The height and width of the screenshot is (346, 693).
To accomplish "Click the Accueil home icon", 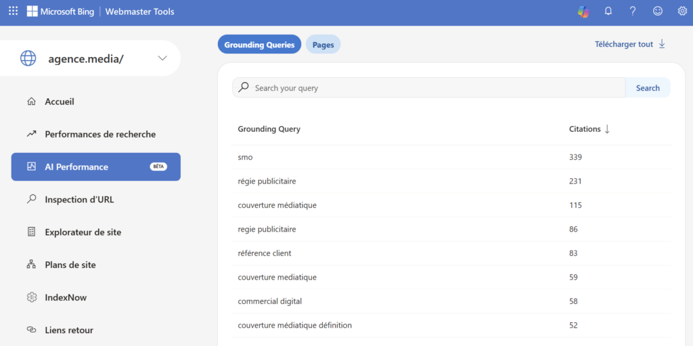I will point(31,102).
